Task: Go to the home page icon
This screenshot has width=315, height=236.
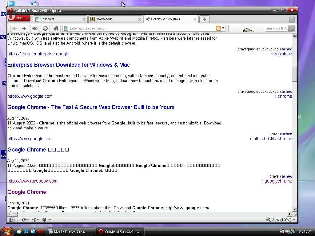Action: pos(56,28)
